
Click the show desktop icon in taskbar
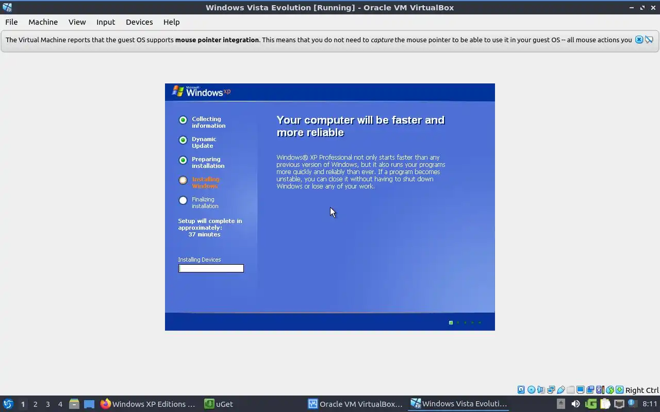pos(89,404)
